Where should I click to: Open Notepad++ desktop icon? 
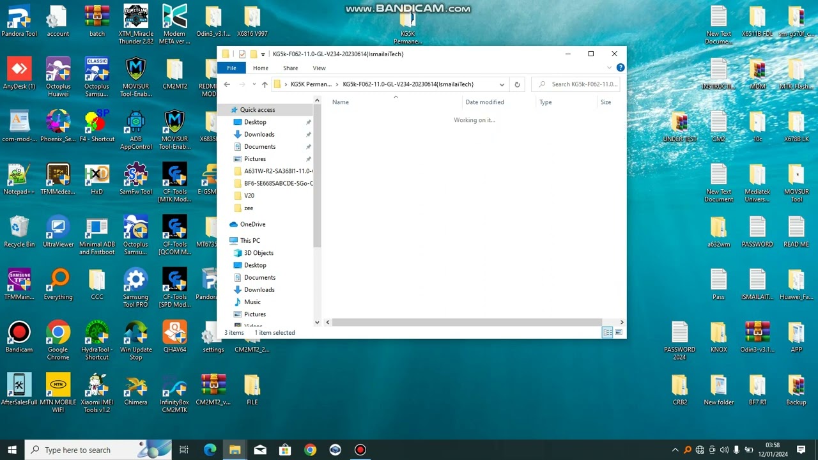pos(19,178)
